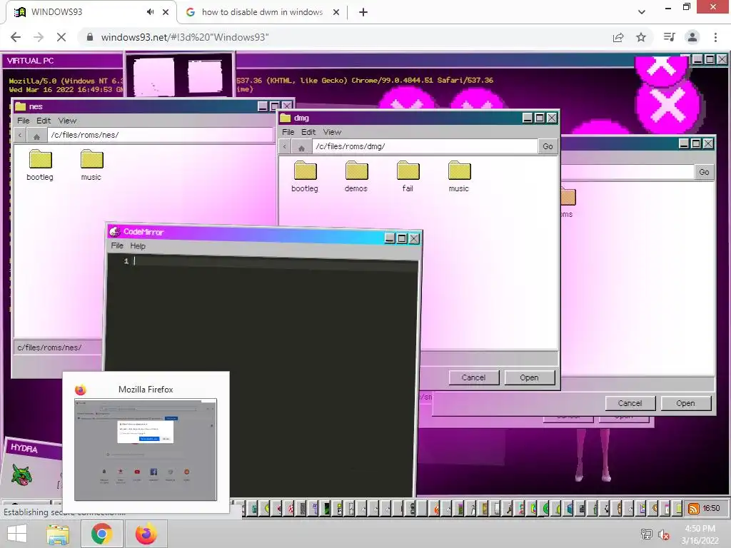Stop loading the page
731x548 pixels.
point(61,37)
